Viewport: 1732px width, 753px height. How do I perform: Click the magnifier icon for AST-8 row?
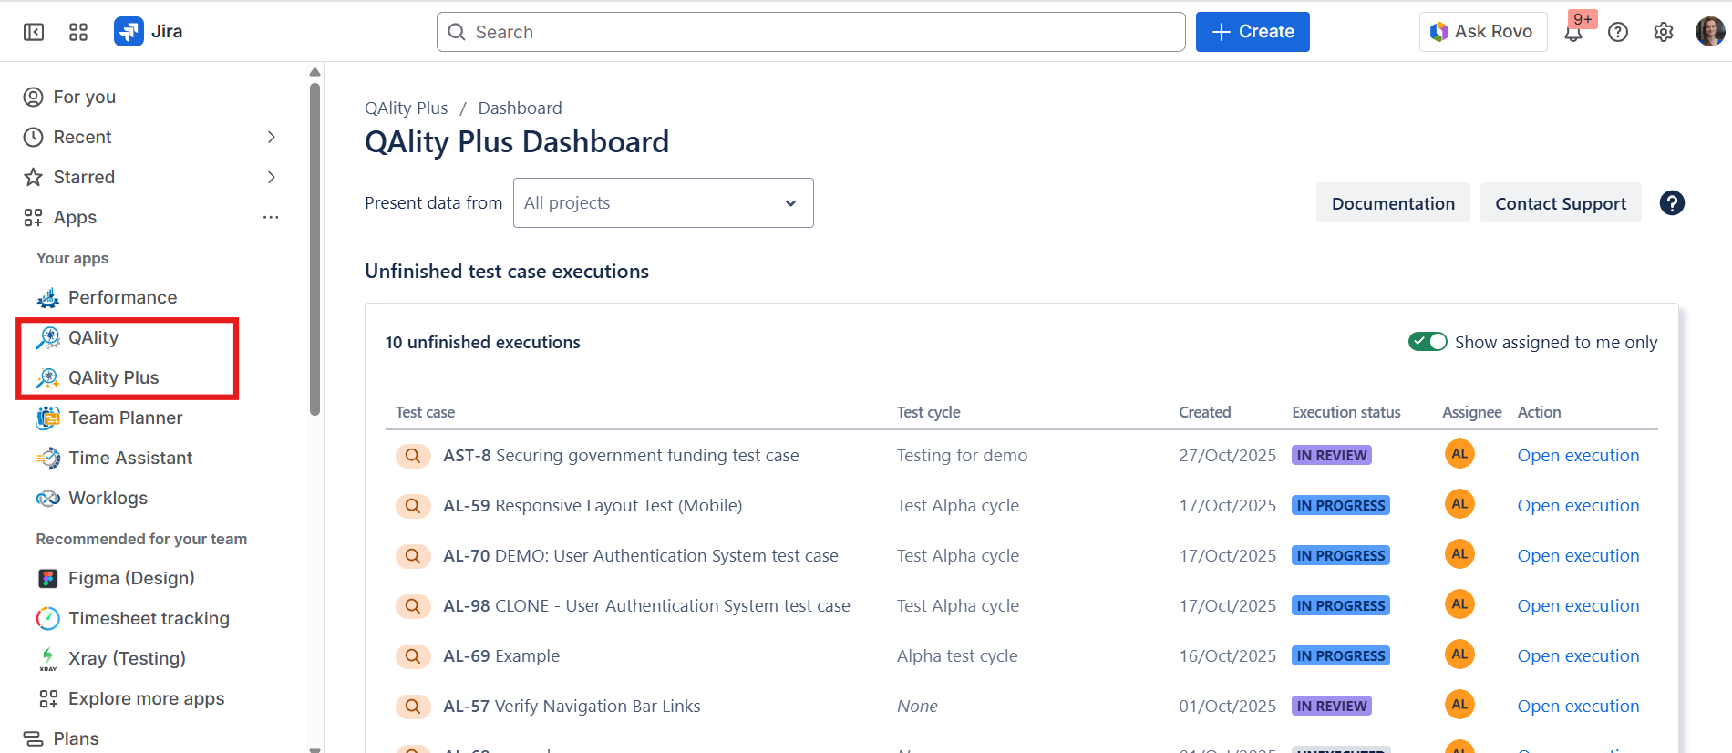tap(413, 455)
